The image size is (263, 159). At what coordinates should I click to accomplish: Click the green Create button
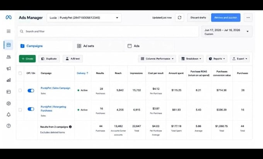pyautogui.click(x=27, y=59)
